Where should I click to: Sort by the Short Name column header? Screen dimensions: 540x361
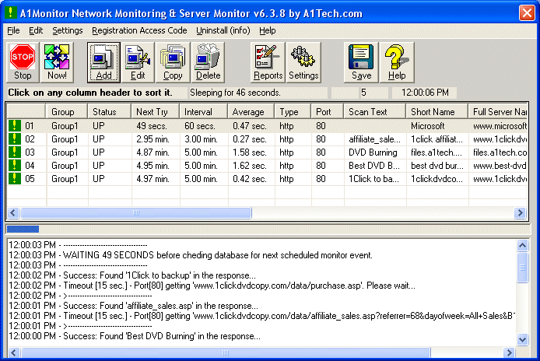[437, 111]
